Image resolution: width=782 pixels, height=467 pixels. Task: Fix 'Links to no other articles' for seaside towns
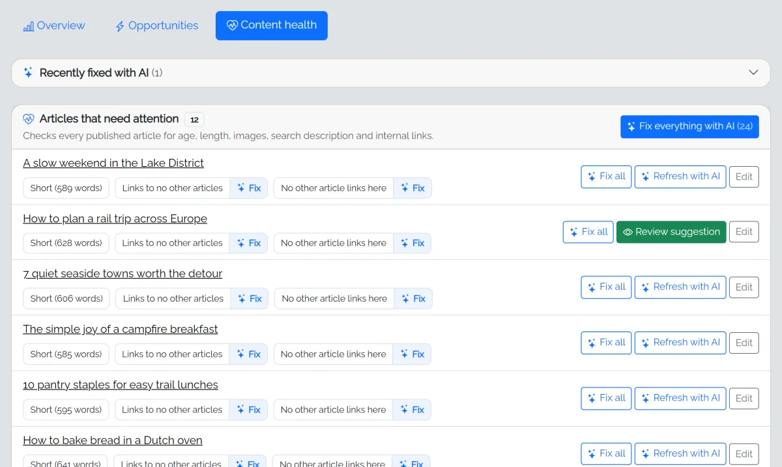250,299
